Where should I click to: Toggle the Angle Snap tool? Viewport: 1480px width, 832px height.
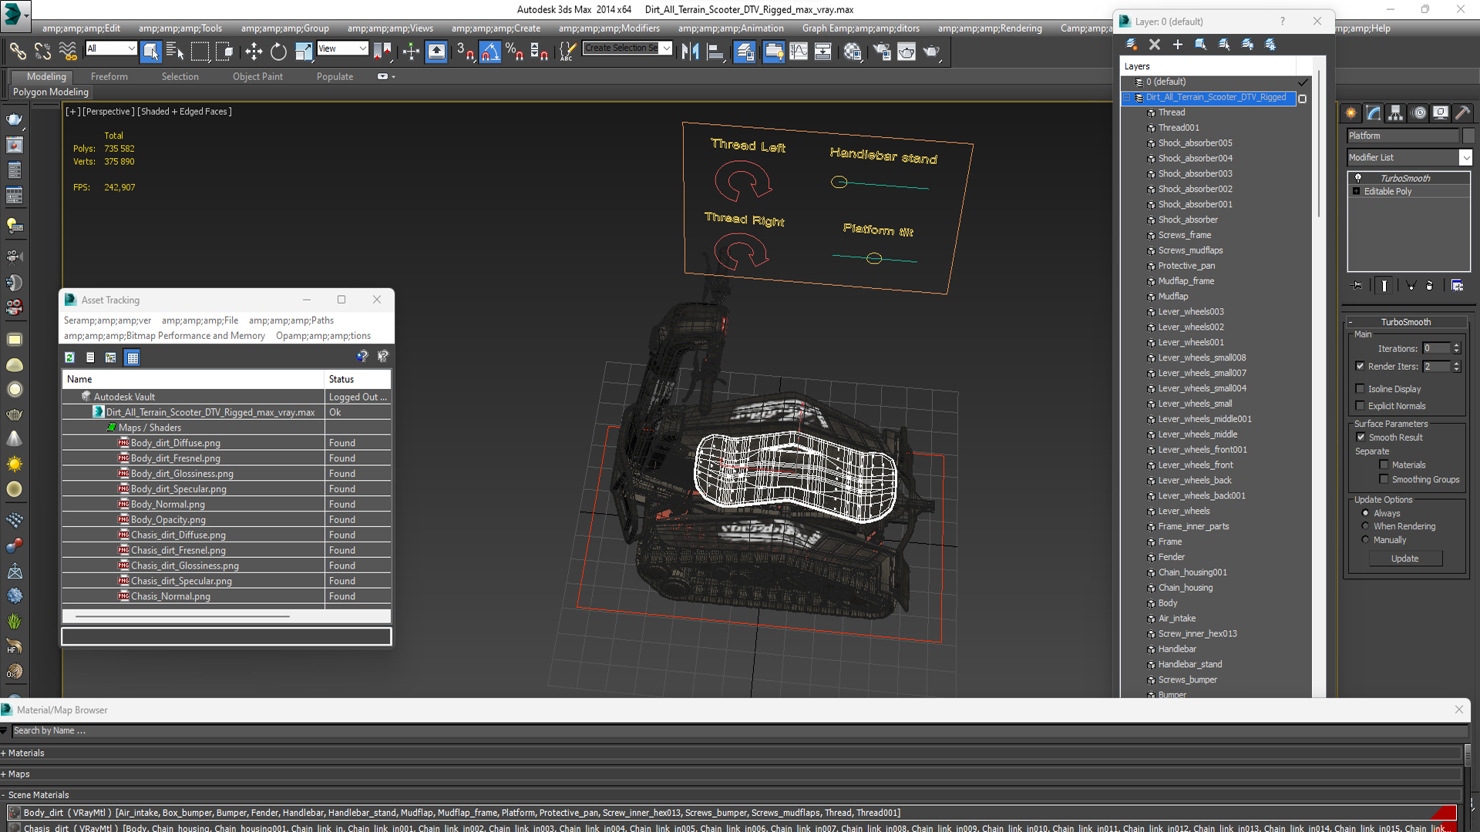(490, 52)
